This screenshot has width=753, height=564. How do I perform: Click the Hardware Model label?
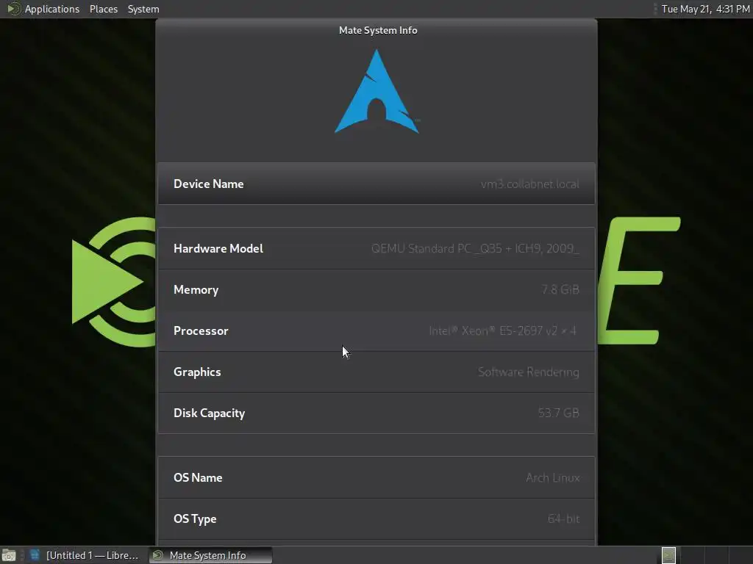[x=218, y=248]
